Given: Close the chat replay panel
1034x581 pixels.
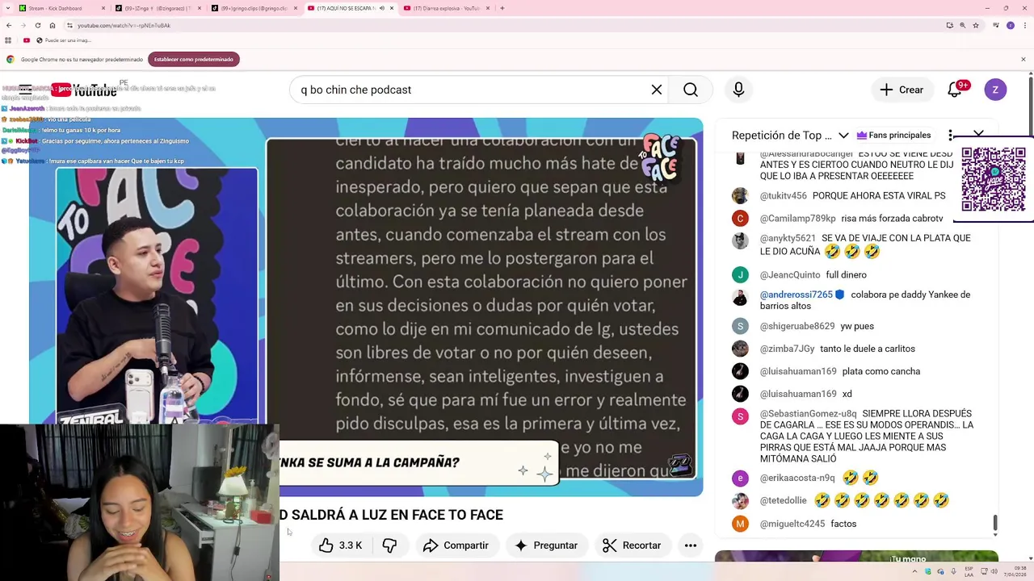Looking at the screenshot, I should click(978, 134).
